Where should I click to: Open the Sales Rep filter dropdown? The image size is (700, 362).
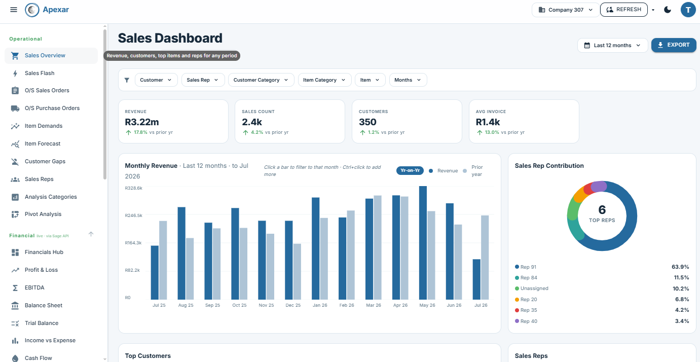tap(203, 80)
